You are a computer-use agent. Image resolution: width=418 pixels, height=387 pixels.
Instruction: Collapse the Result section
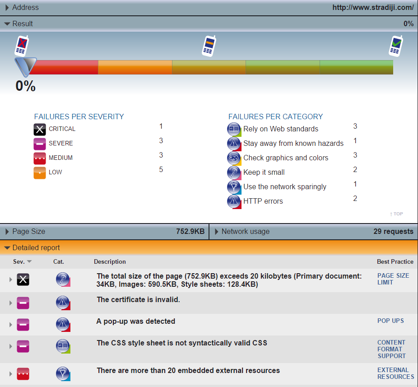7,24
